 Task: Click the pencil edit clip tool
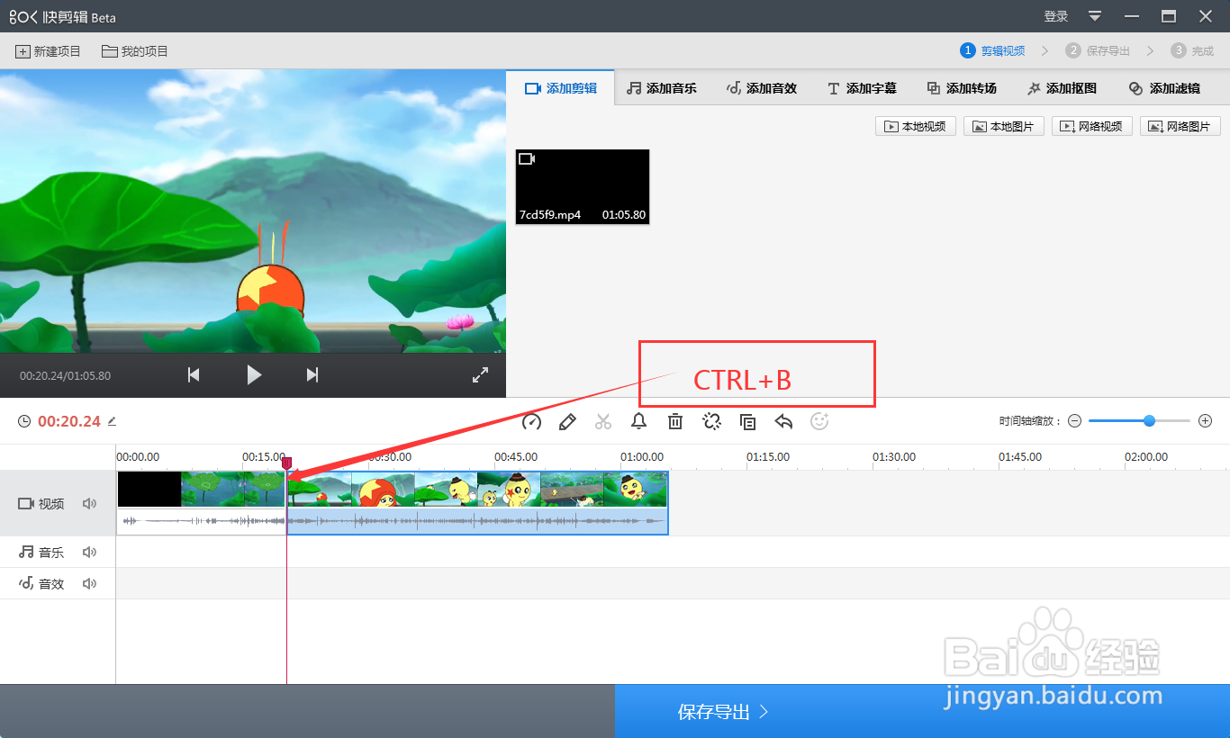[x=567, y=421]
